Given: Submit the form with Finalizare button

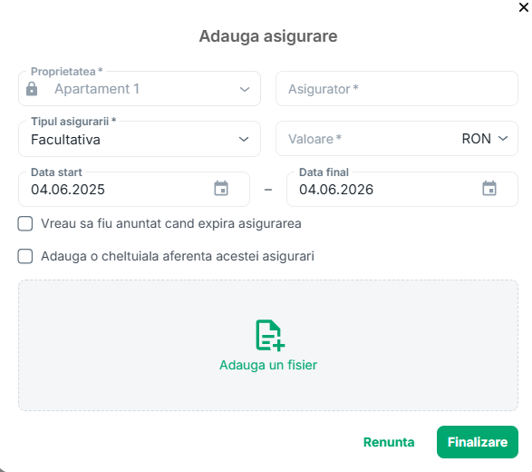Looking at the screenshot, I should click(478, 442).
